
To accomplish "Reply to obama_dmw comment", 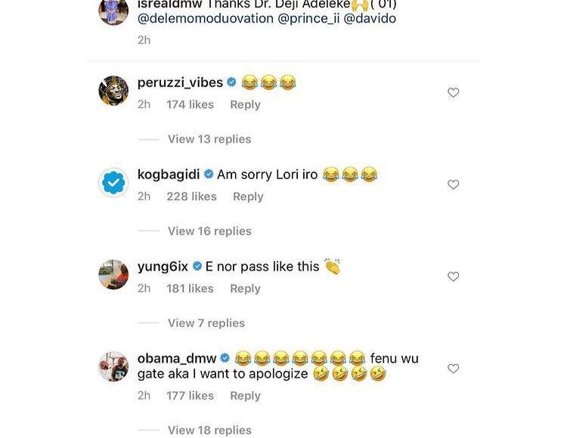I will 245,396.
